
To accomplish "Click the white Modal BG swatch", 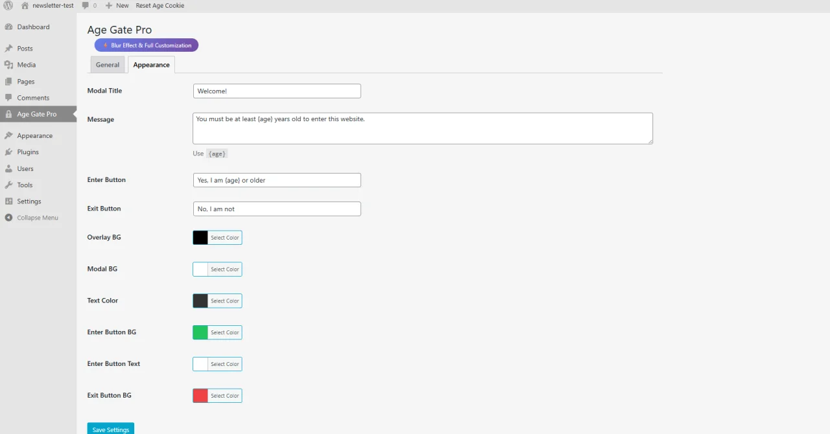I will pos(200,269).
